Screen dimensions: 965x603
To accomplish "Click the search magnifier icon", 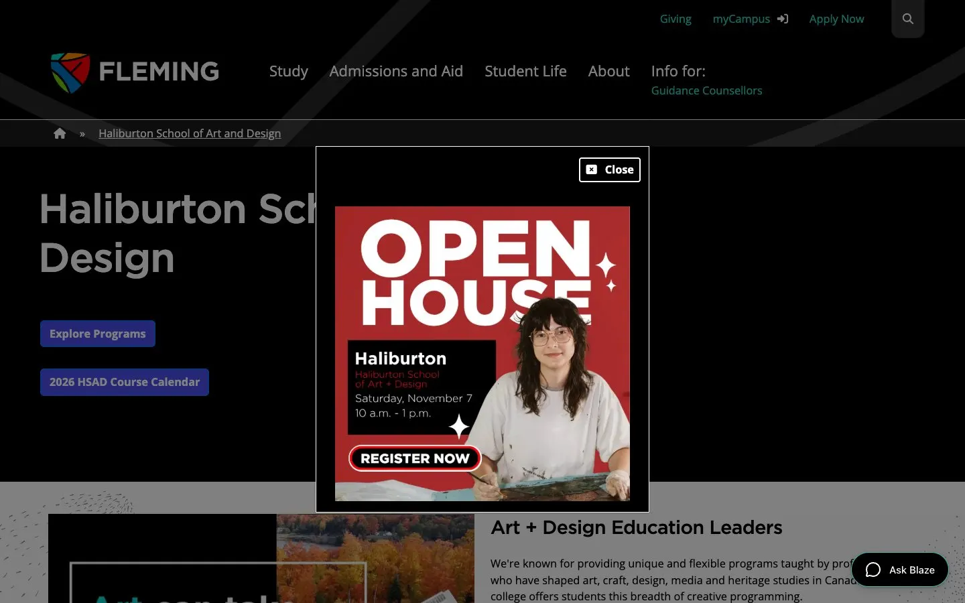I will (908, 19).
